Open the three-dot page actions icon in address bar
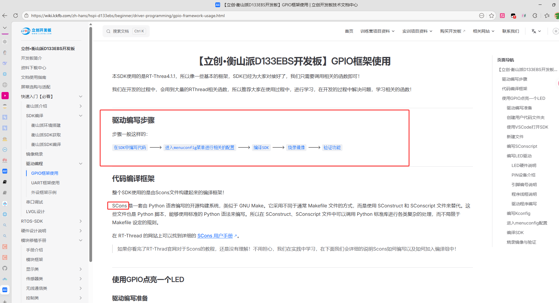The height and width of the screenshot is (303, 559). click(x=482, y=16)
